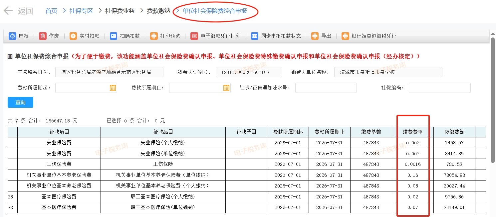Click the 缴费基数 column header
The width and height of the screenshot is (496, 217).
tap(371, 132)
